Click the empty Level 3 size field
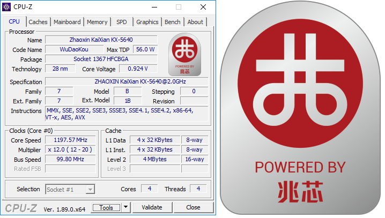This screenshot has height=218, width=385. [155, 169]
